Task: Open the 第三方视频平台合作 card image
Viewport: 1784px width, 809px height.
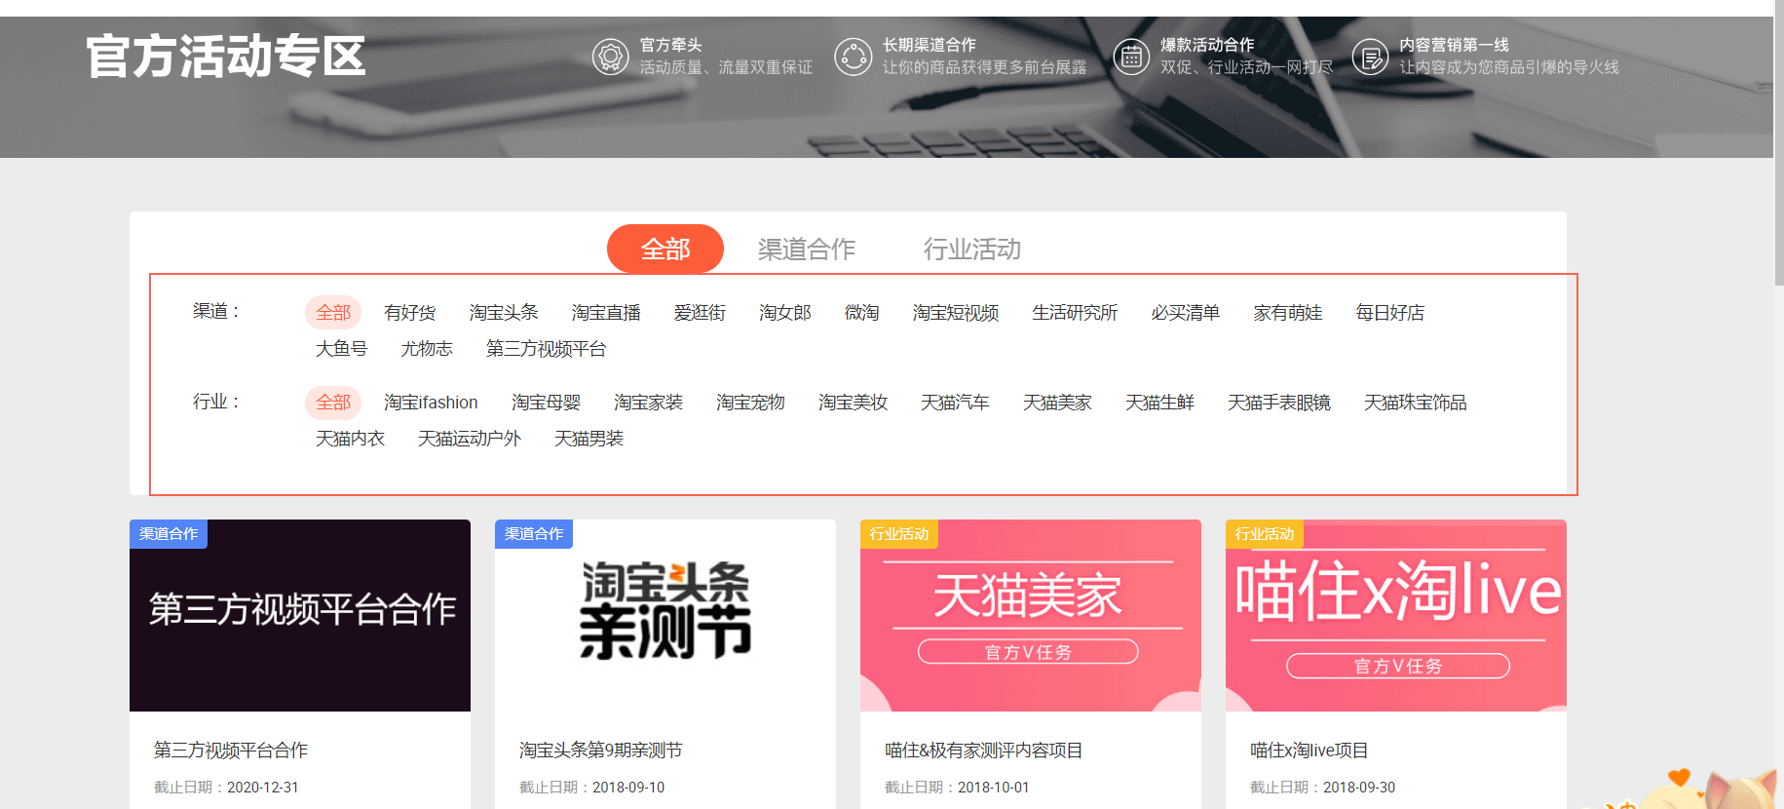Action: point(300,615)
